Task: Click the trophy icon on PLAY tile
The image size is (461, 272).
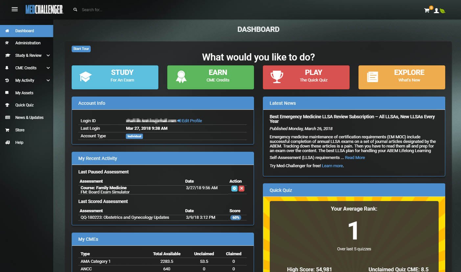Action: pos(277,77)
